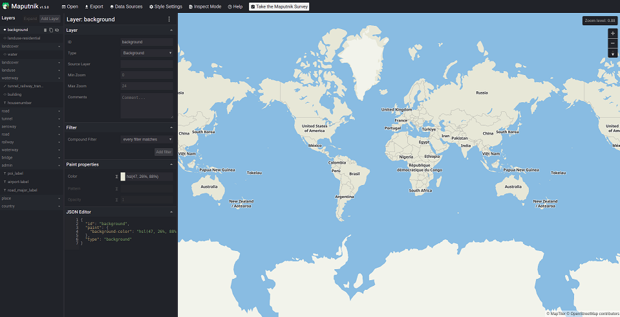620x317 pixels.
Task: Click the Comments text field
Action: pyautogui.click(x=147, y=105)
